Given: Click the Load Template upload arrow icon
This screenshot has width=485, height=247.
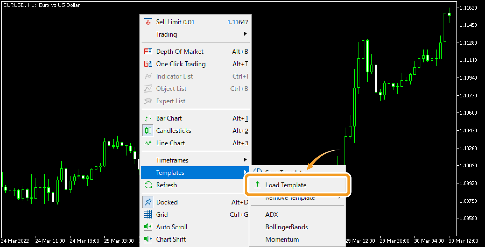Looking at the screenshot, I should click(258, 185).
